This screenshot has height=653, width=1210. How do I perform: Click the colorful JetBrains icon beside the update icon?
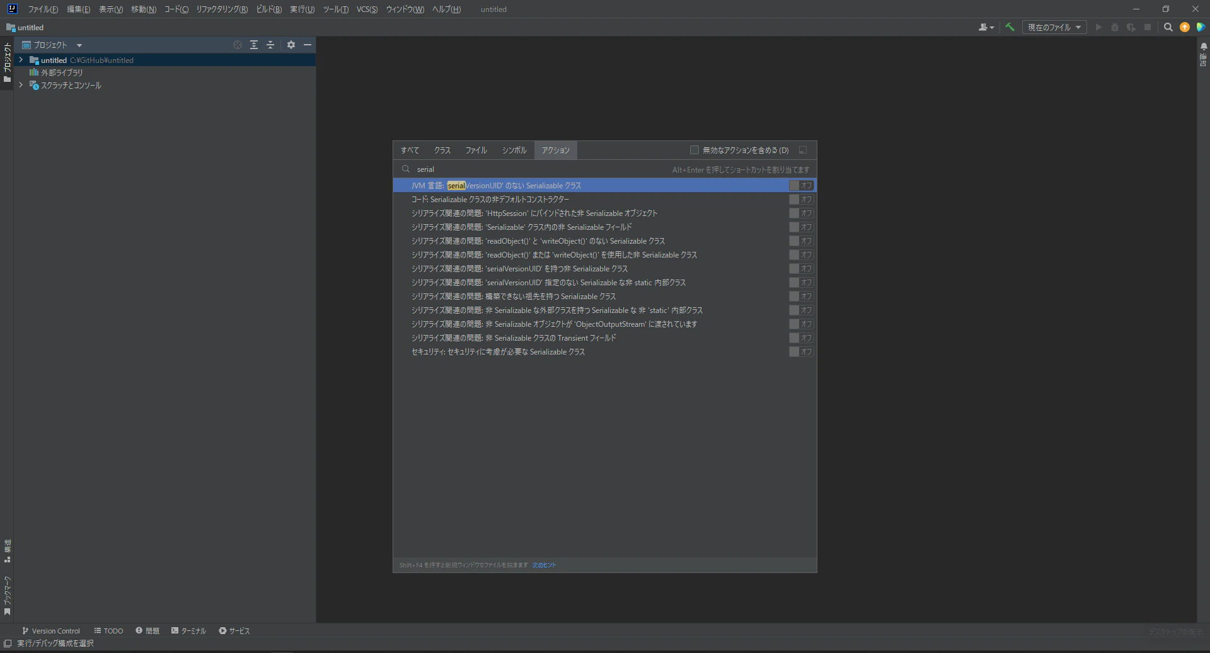pos(1201,28)
